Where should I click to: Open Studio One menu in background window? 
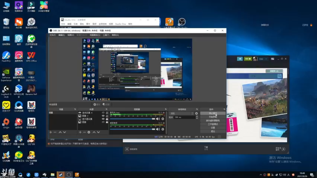point(120,24)
